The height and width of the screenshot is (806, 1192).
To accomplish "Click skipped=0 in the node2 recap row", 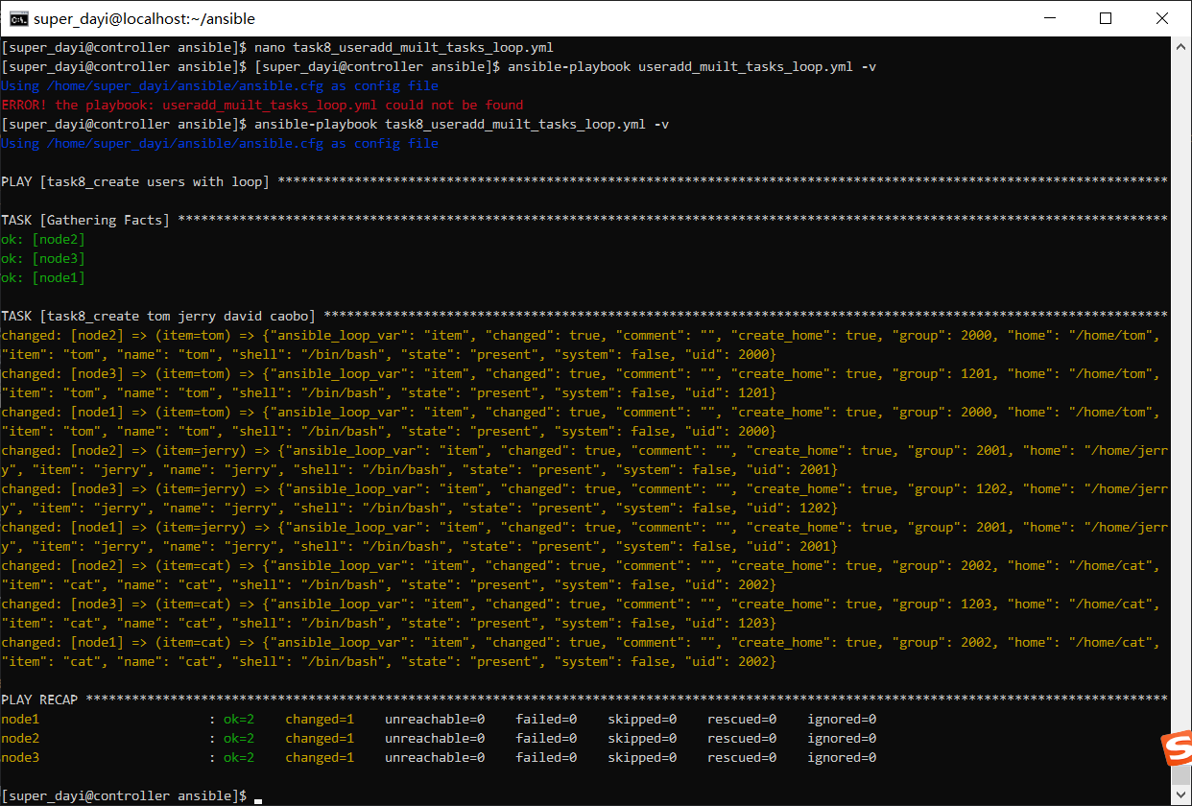I will [x=642, y=738].
